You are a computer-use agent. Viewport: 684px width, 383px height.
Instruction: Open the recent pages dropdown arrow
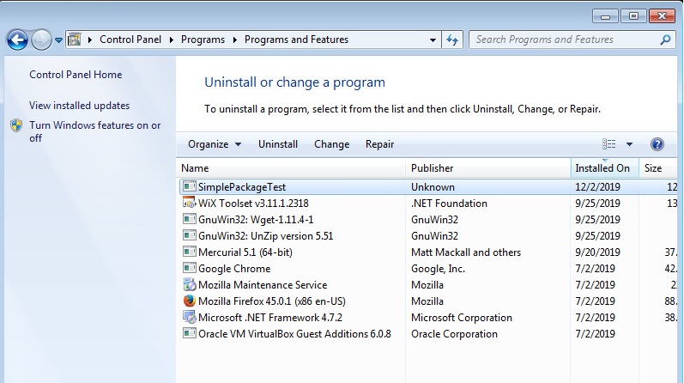point(58,40)
